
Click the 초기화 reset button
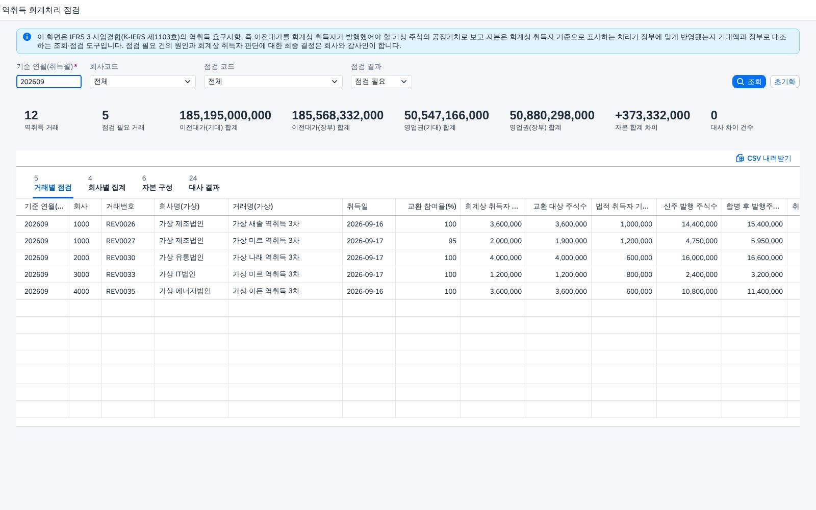tap(784, 82)
